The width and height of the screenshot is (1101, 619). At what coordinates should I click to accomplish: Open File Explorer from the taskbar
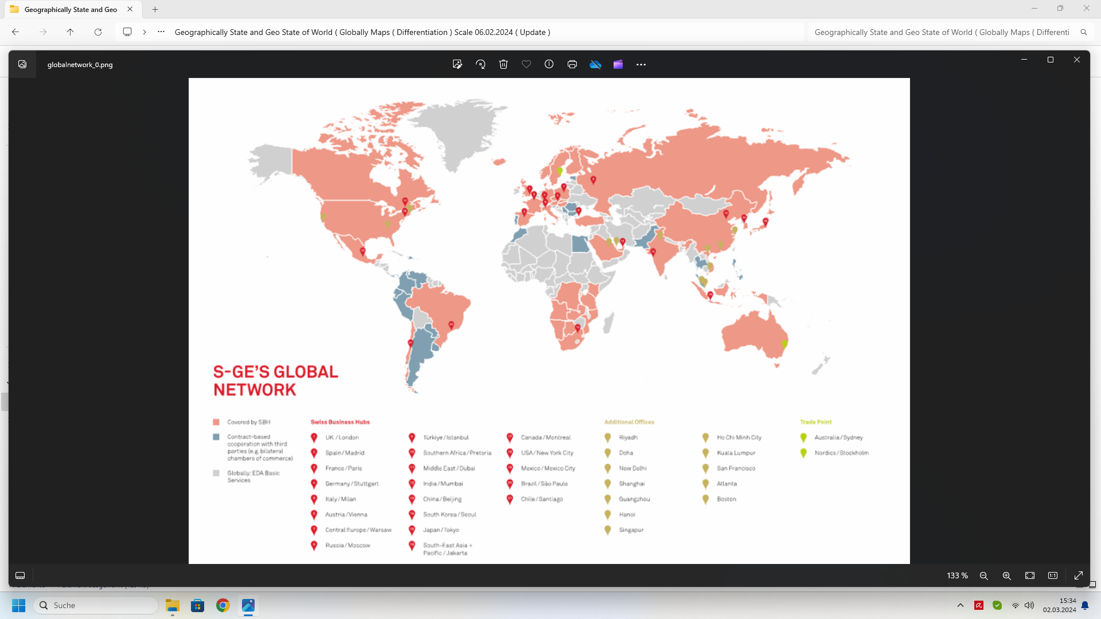[x=173, y=605]
